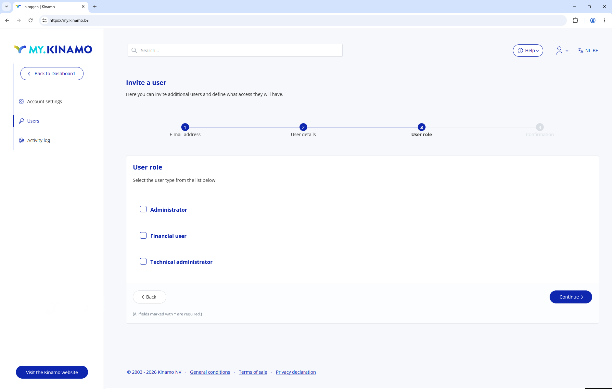Select step 3 User role
612x389 pixels.
pyautogui.click(x=422, y=127)
